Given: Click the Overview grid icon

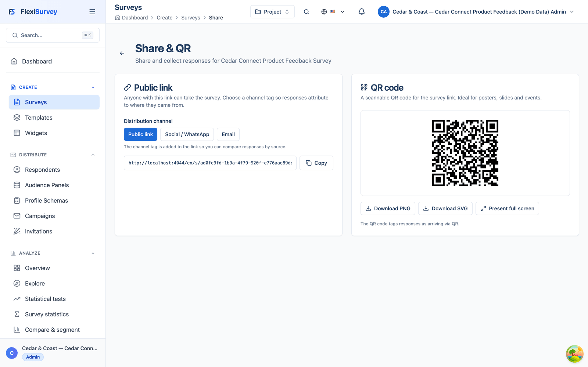Looking at the screenshot, I should [x=17, y=268].
